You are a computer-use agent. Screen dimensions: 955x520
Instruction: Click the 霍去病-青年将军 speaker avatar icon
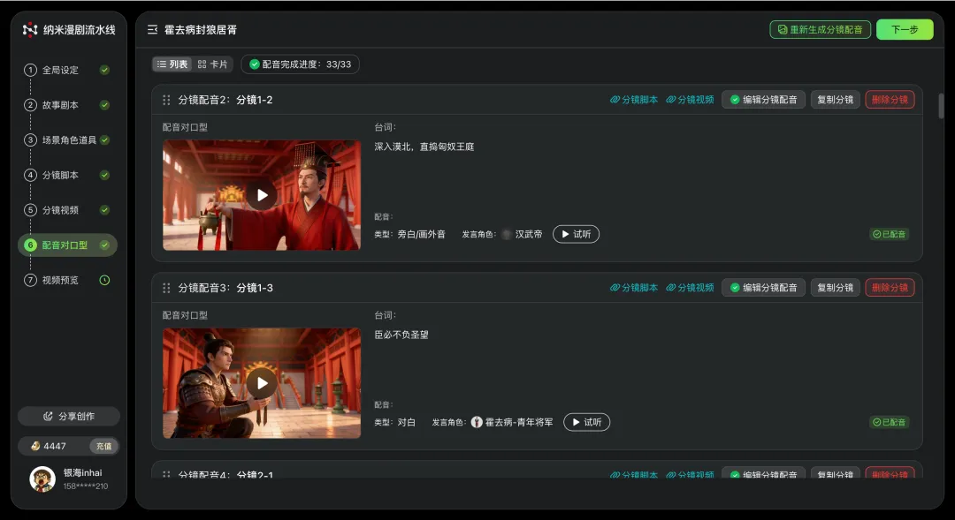[477, 422]
